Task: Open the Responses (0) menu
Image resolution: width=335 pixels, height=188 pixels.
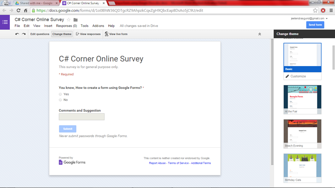Action: [67, 26]
